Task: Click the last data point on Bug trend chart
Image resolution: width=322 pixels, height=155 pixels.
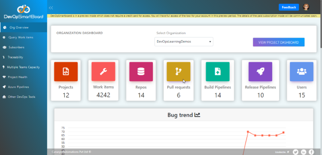Action: coord(283,132)
